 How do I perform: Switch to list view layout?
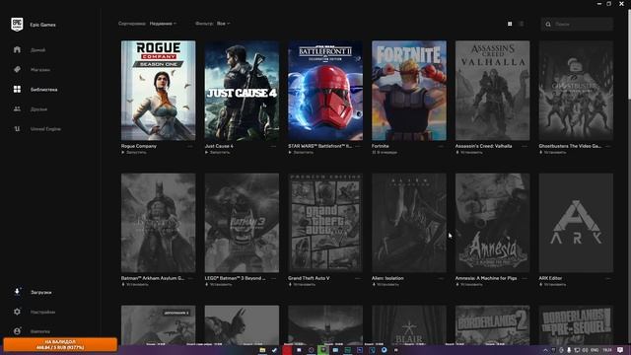point(522,24)
